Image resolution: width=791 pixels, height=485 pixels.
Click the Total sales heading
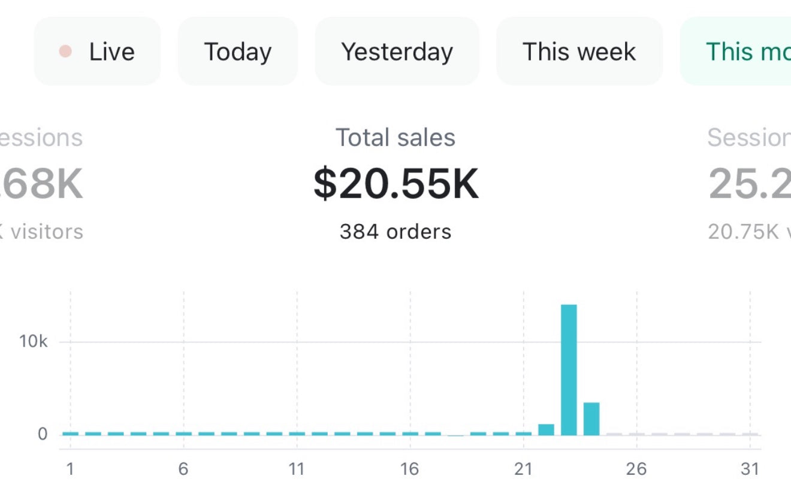click(395, 138)
